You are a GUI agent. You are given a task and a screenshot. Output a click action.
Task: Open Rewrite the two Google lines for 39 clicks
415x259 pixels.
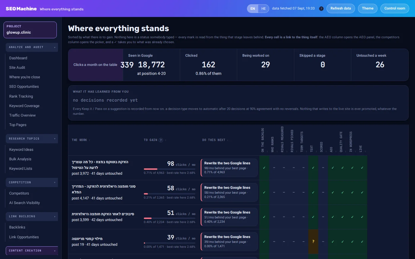click(229, 242)
